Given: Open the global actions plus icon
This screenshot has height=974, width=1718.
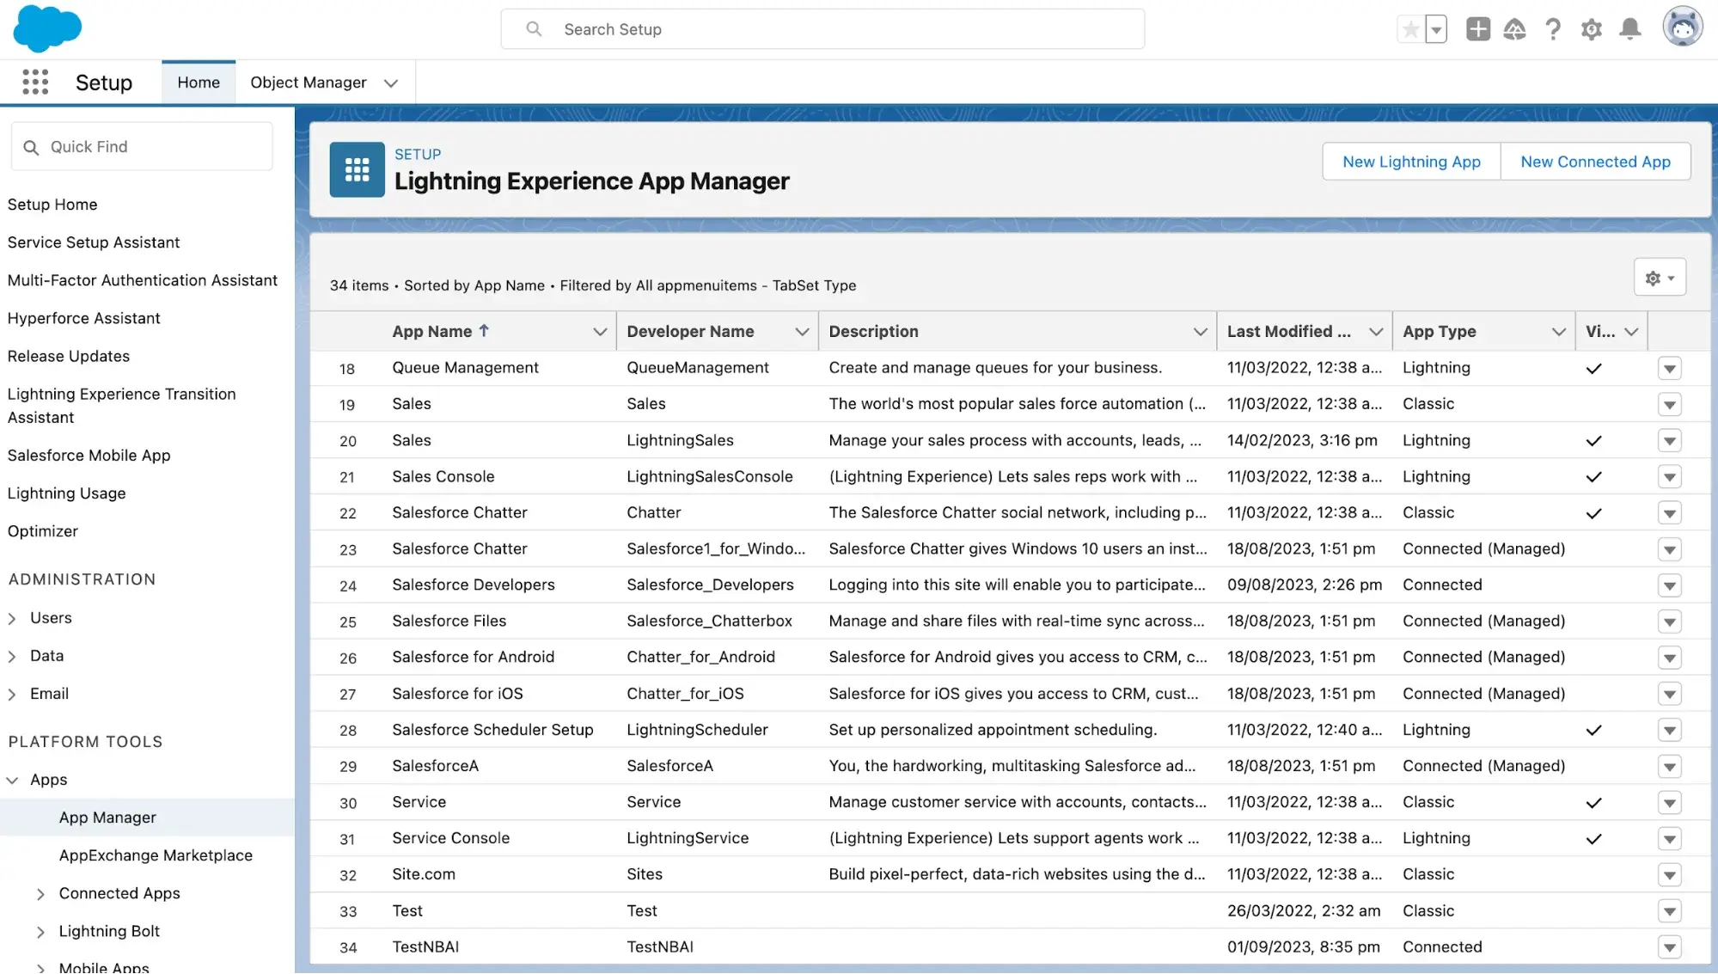Looking at the screenshot, I should [1477, 29].
